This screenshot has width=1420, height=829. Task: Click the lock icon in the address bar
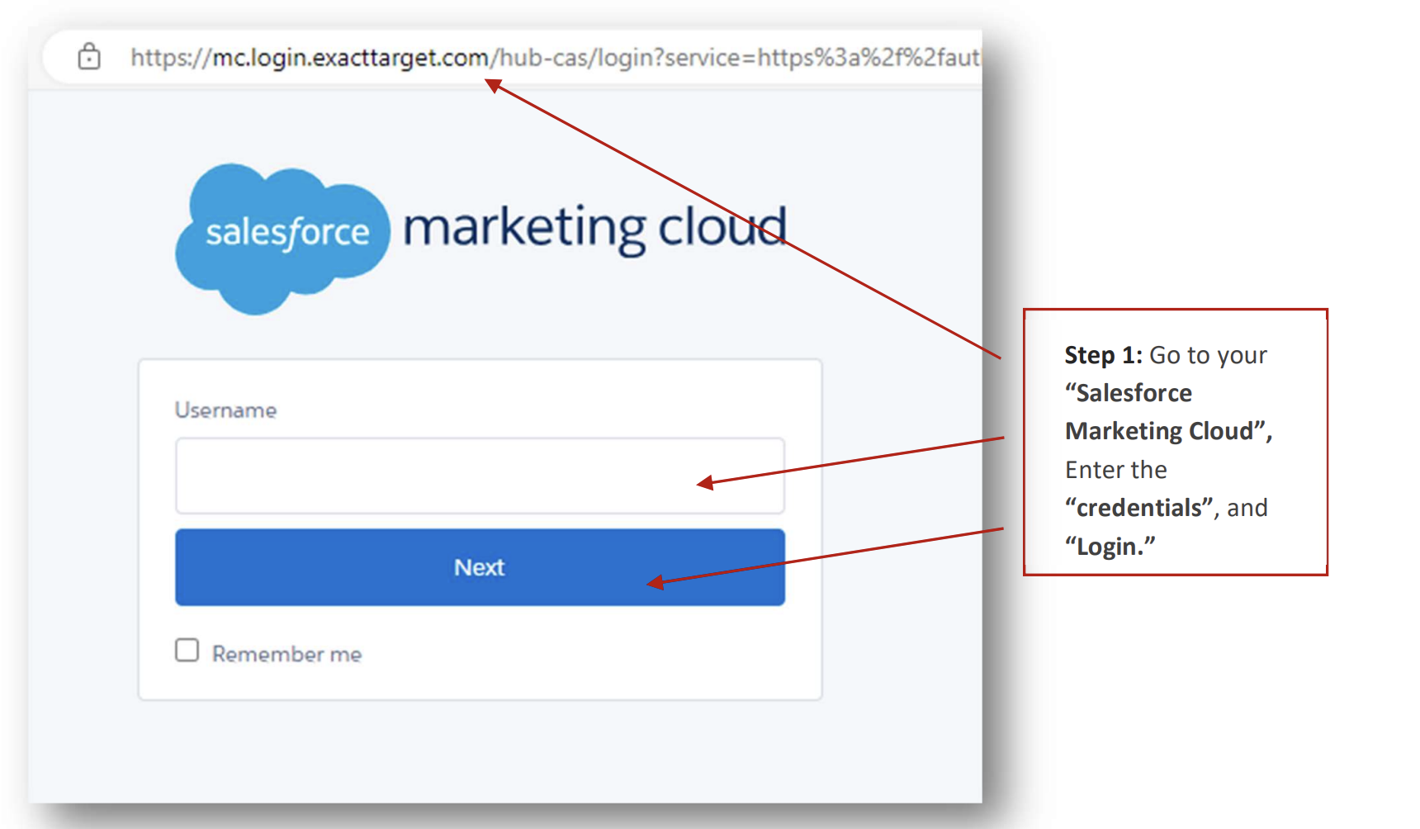point(89,57)
